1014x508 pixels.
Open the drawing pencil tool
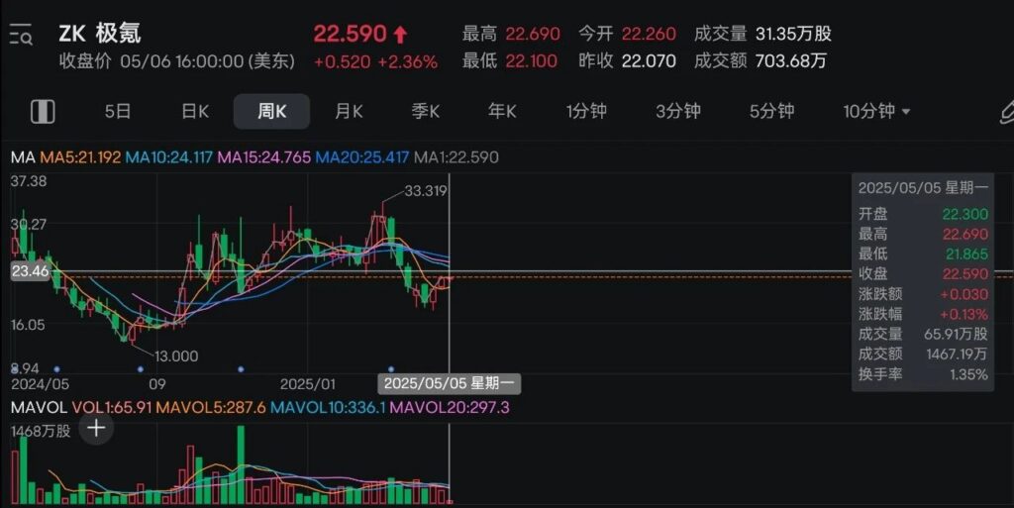tap(1006, 111)
